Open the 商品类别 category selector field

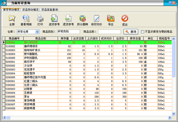pos(68,31)
